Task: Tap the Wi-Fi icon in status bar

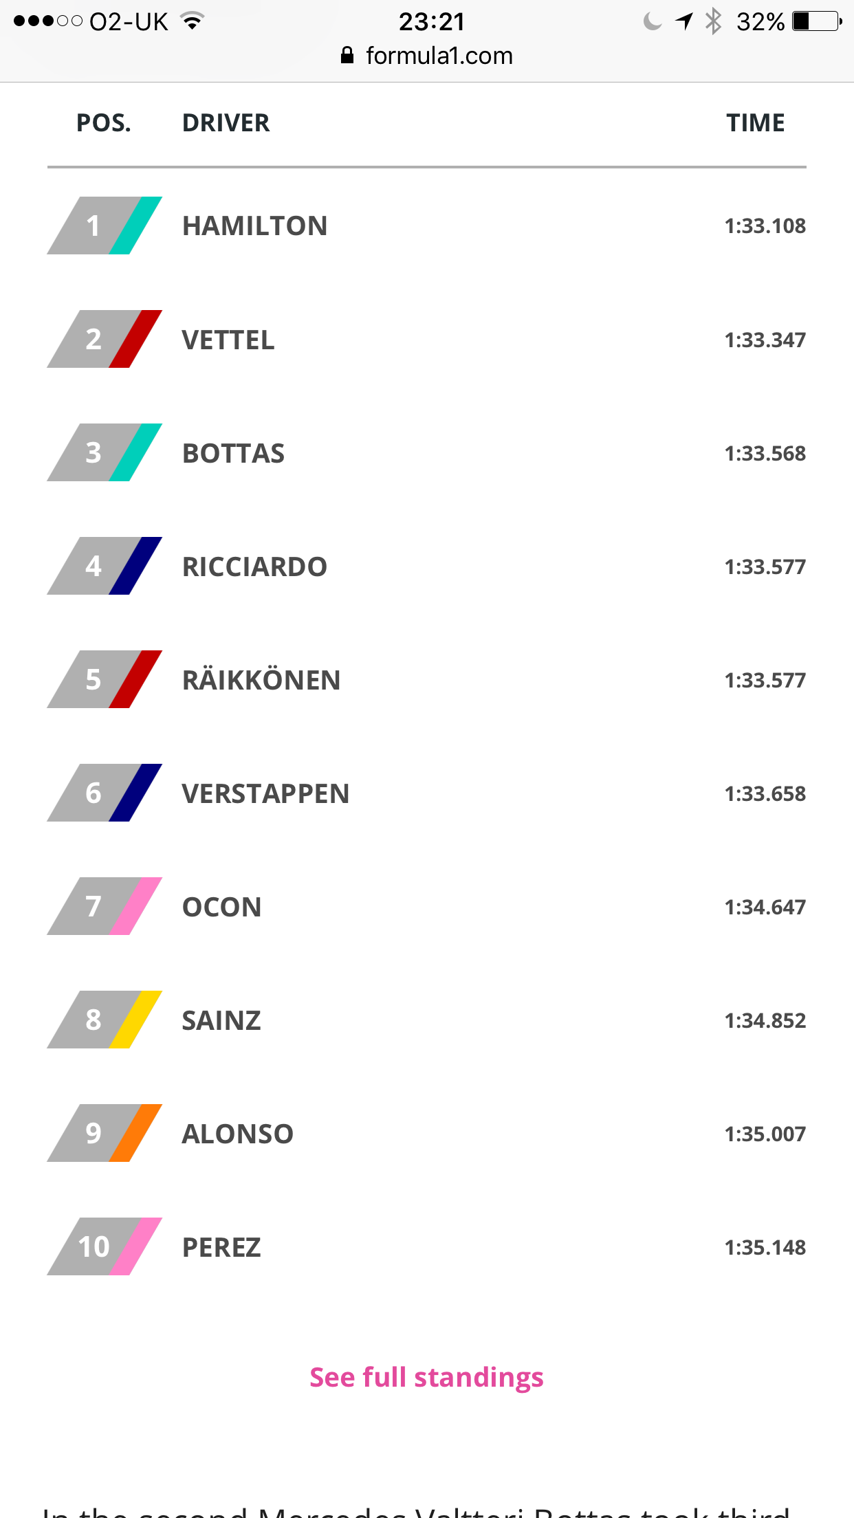Action: point(193,22)
